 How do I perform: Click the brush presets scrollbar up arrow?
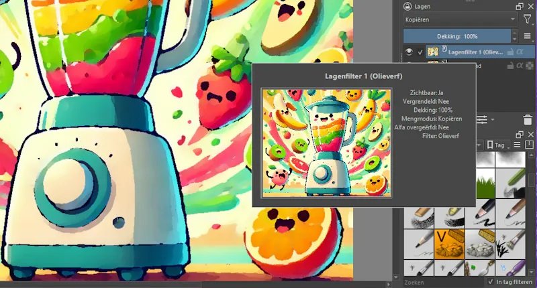(x=531, y=155)
